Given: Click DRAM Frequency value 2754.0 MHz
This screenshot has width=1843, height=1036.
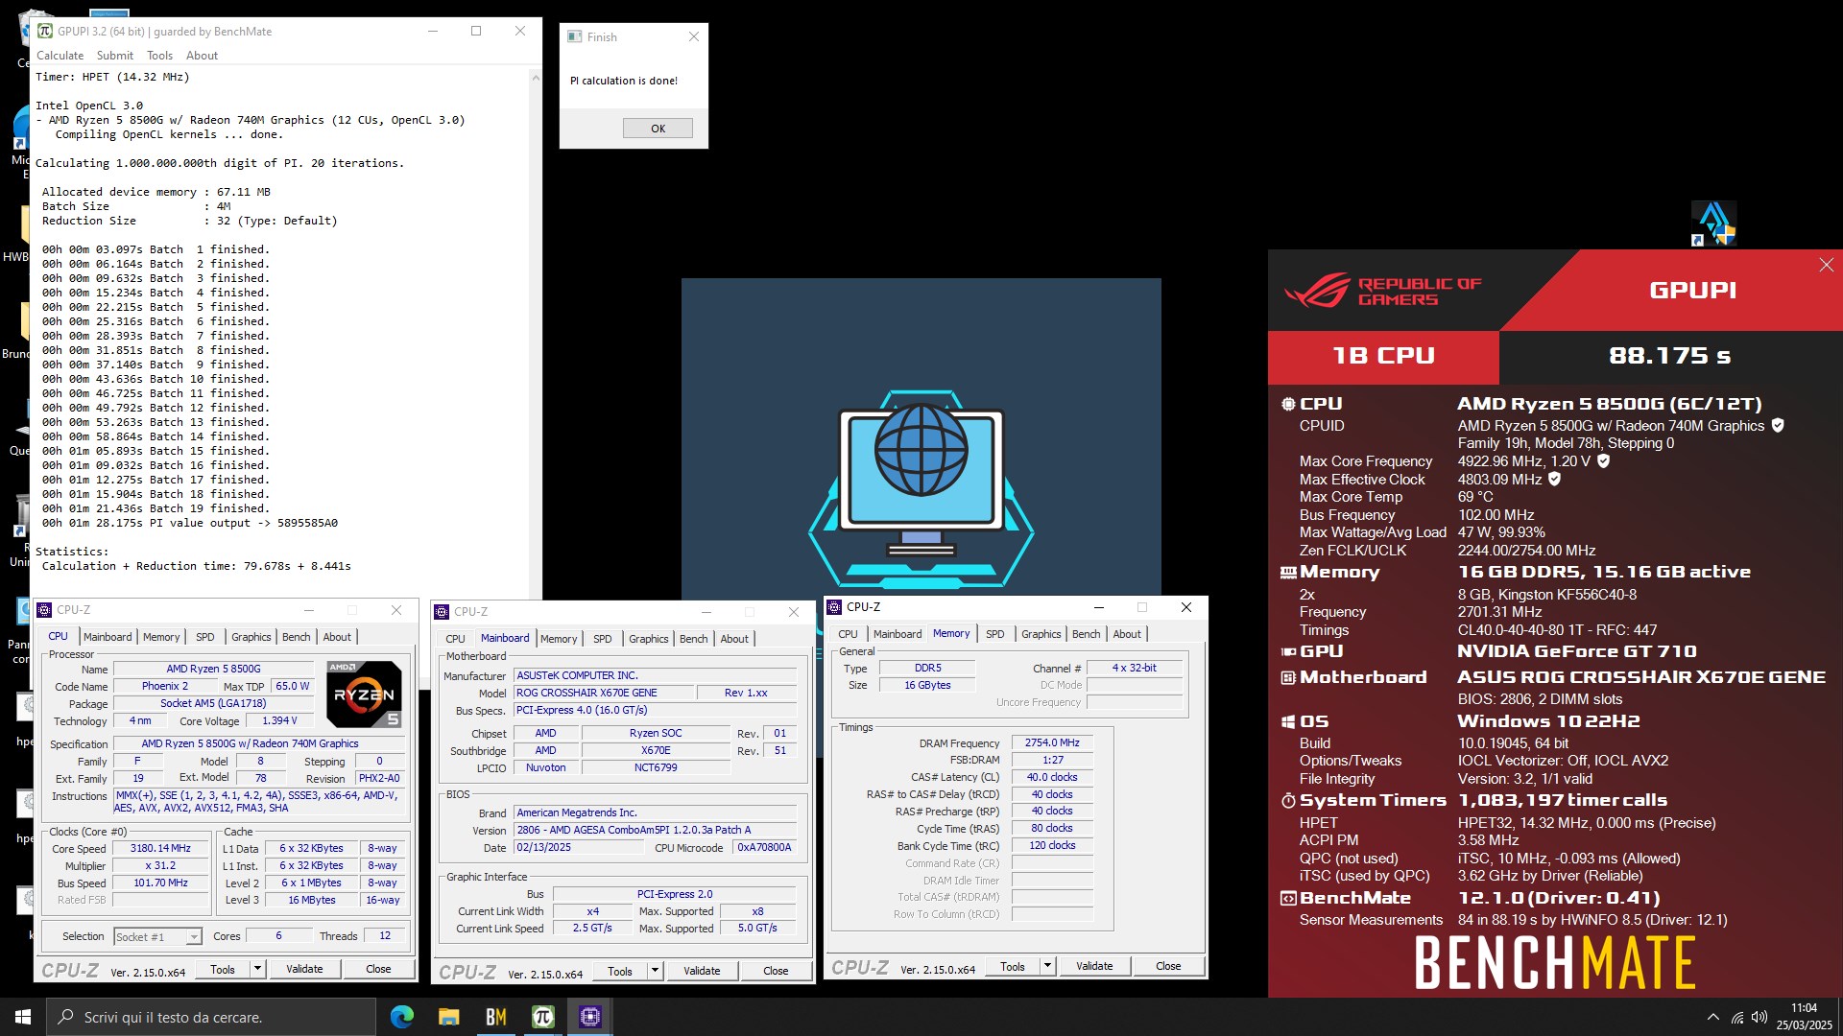Looking at the screenshot, I should click(1052, 742).
